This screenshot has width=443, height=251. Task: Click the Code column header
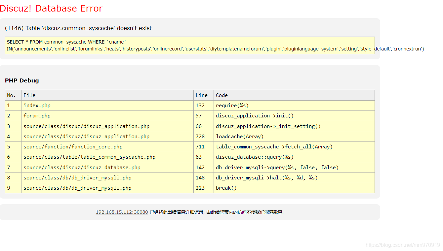pyautogui.click(x=294, y=95)
